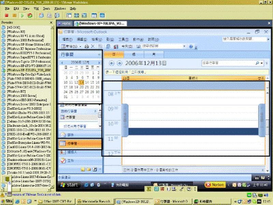Select Windows 2000 Professional in Favorites list

25,40
